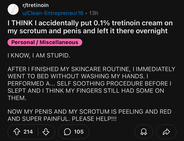
Task: Click the 105 comments count
Action: (x=79, y=131)
